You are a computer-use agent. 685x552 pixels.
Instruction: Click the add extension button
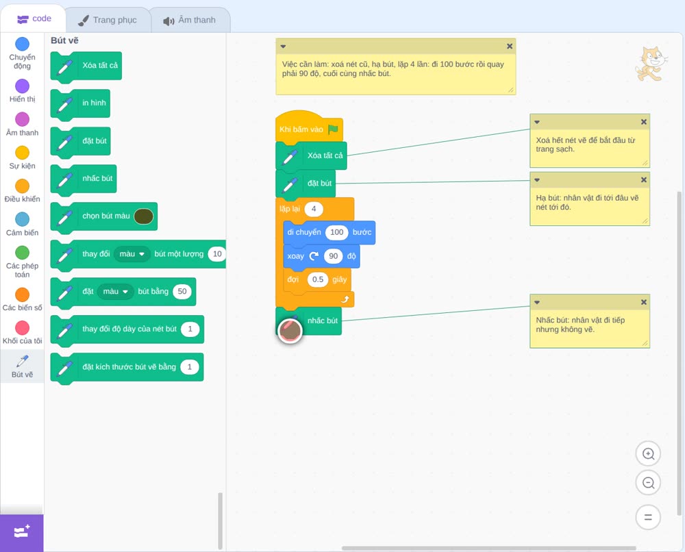[22, 532]
